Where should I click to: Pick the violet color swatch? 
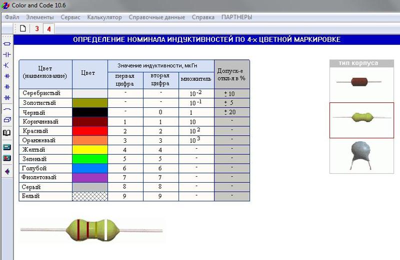pos(90,178)
